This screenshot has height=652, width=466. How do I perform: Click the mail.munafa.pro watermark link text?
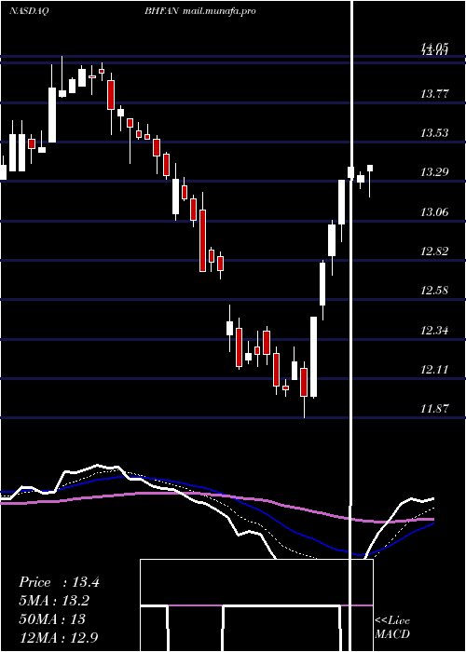(x=219, y=11)
